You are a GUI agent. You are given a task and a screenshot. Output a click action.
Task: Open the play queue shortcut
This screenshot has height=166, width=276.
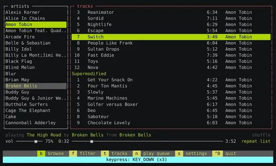152,154
